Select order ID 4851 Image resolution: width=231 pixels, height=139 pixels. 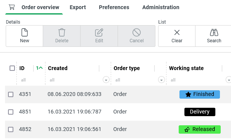click(25, 112)
